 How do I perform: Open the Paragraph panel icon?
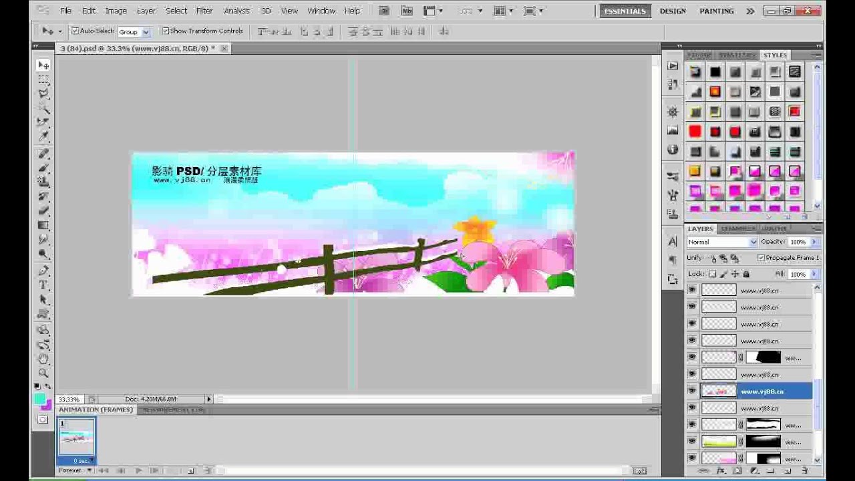673,260
